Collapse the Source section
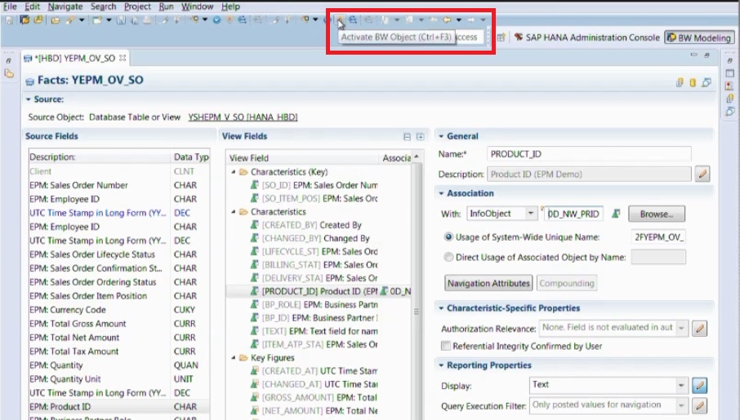Image resolution: width=740 pixels, height=420 pixels. pos(29,99)
